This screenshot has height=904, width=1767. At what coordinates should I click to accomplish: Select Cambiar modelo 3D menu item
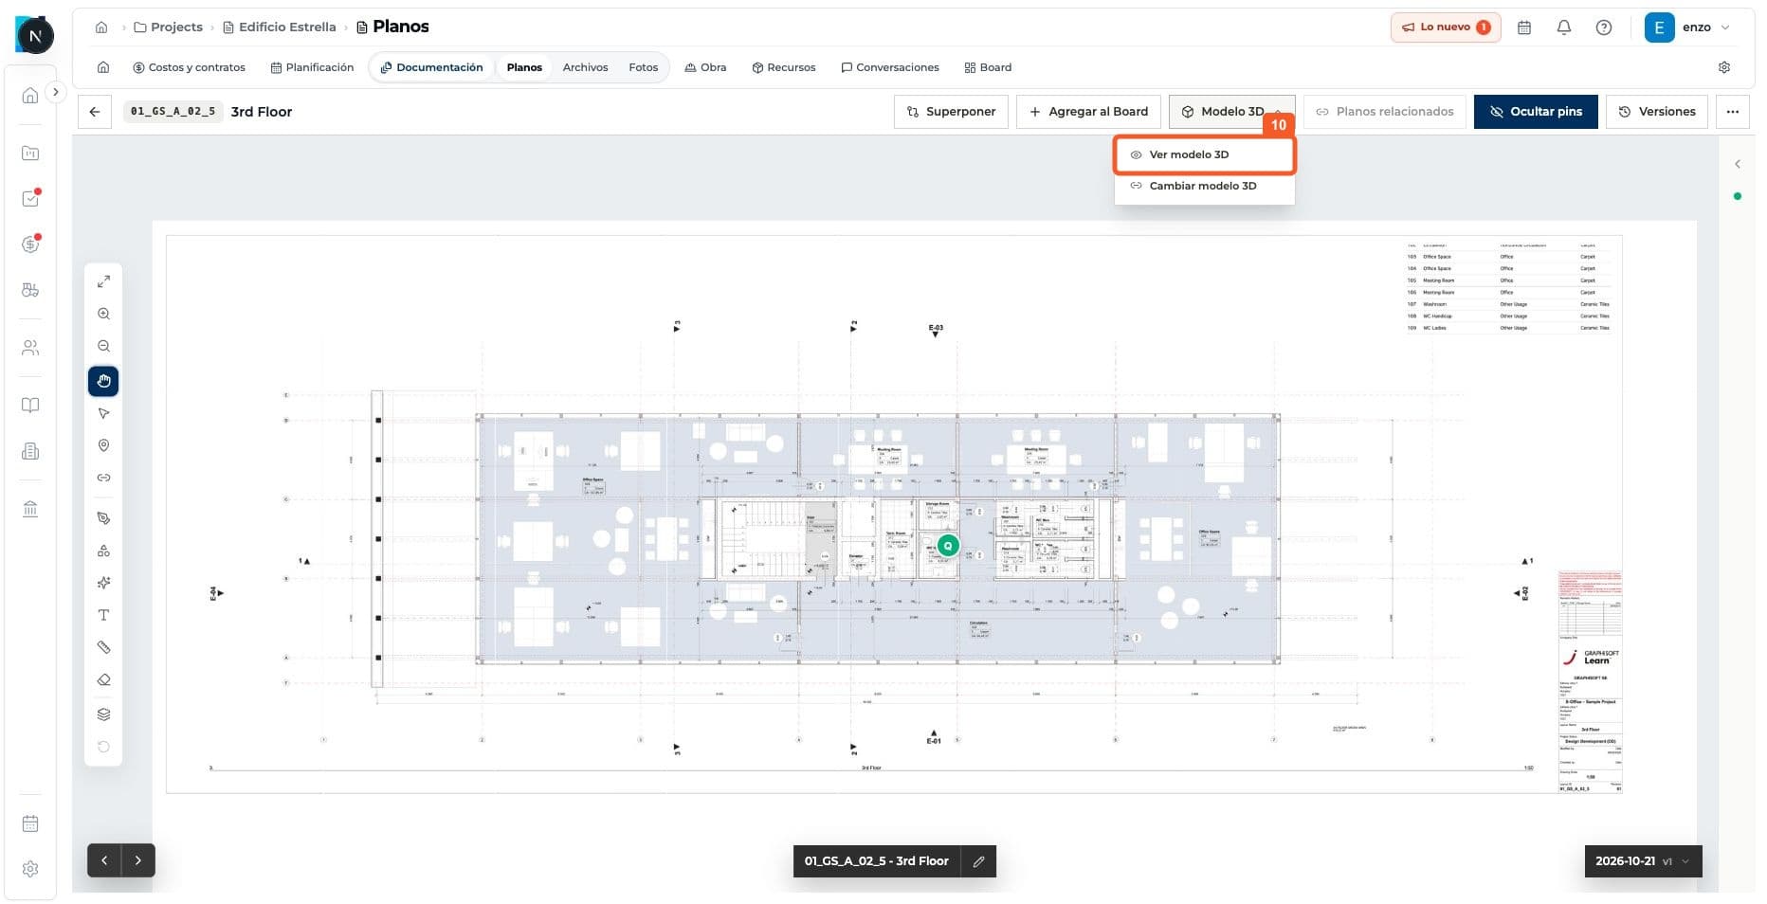pyautogui.click(x=1205, y=186)
